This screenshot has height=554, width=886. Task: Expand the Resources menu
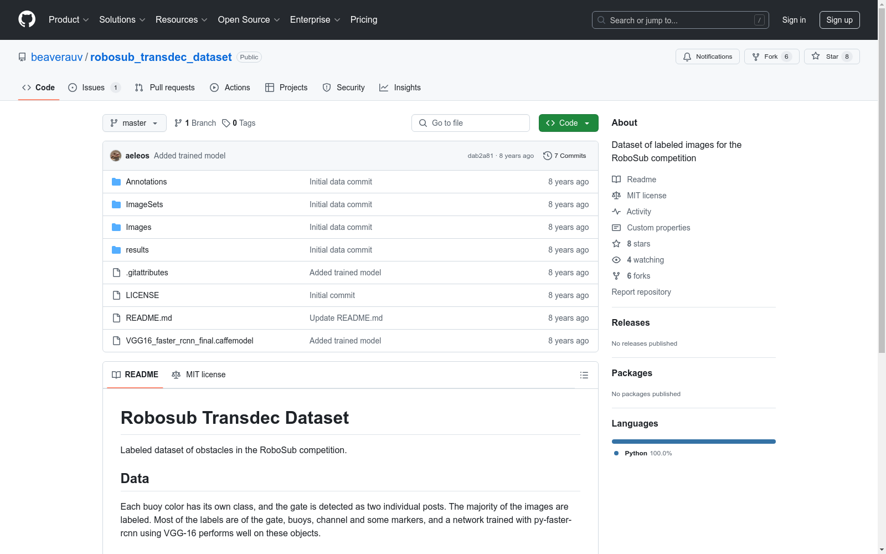[x=182, y=20]
